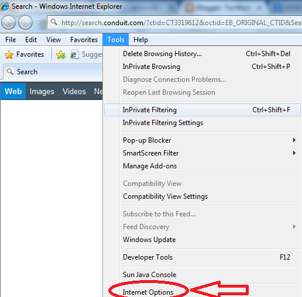This screenshot has width=302, height=297.
Task: Open the recent pages dropdown arrow
Action: point(39,23)
